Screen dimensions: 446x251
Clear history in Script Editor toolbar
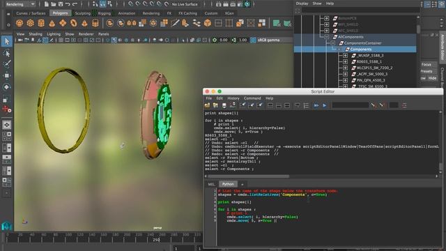[x=243, y=105]
